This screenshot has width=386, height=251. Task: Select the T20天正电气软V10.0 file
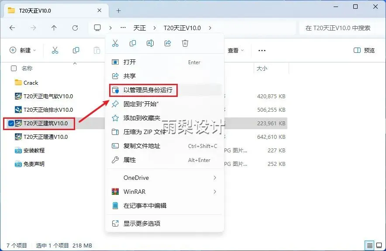coord(44,96)
